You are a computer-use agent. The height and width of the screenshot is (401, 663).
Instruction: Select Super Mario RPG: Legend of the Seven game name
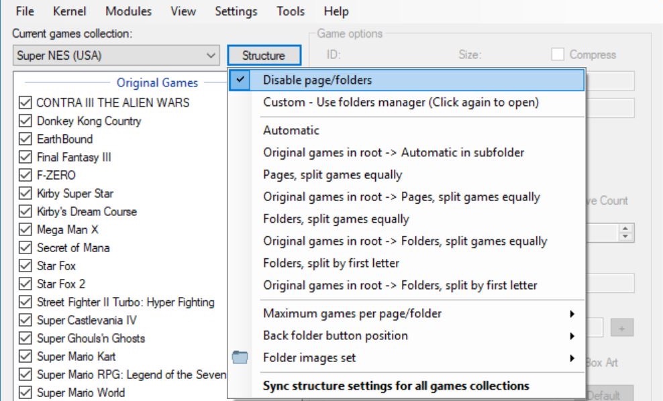click(132, 374)
